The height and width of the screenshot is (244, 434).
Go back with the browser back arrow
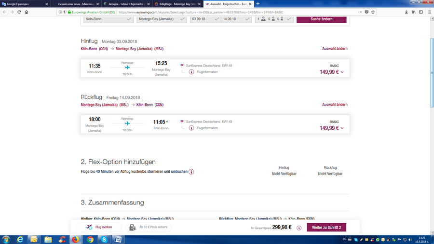[x=4, y=12]
